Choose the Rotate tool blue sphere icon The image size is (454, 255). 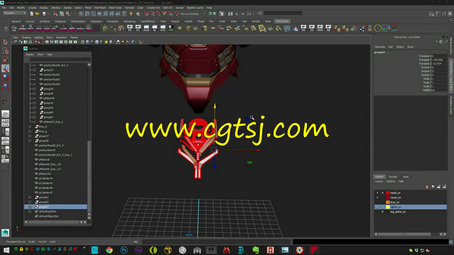5,77
